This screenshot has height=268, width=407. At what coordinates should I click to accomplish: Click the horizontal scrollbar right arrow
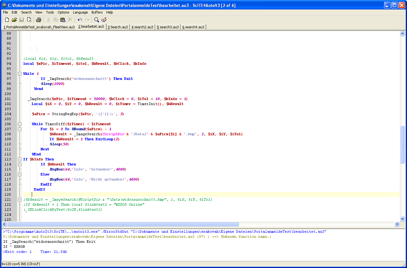tap(397, 224)
